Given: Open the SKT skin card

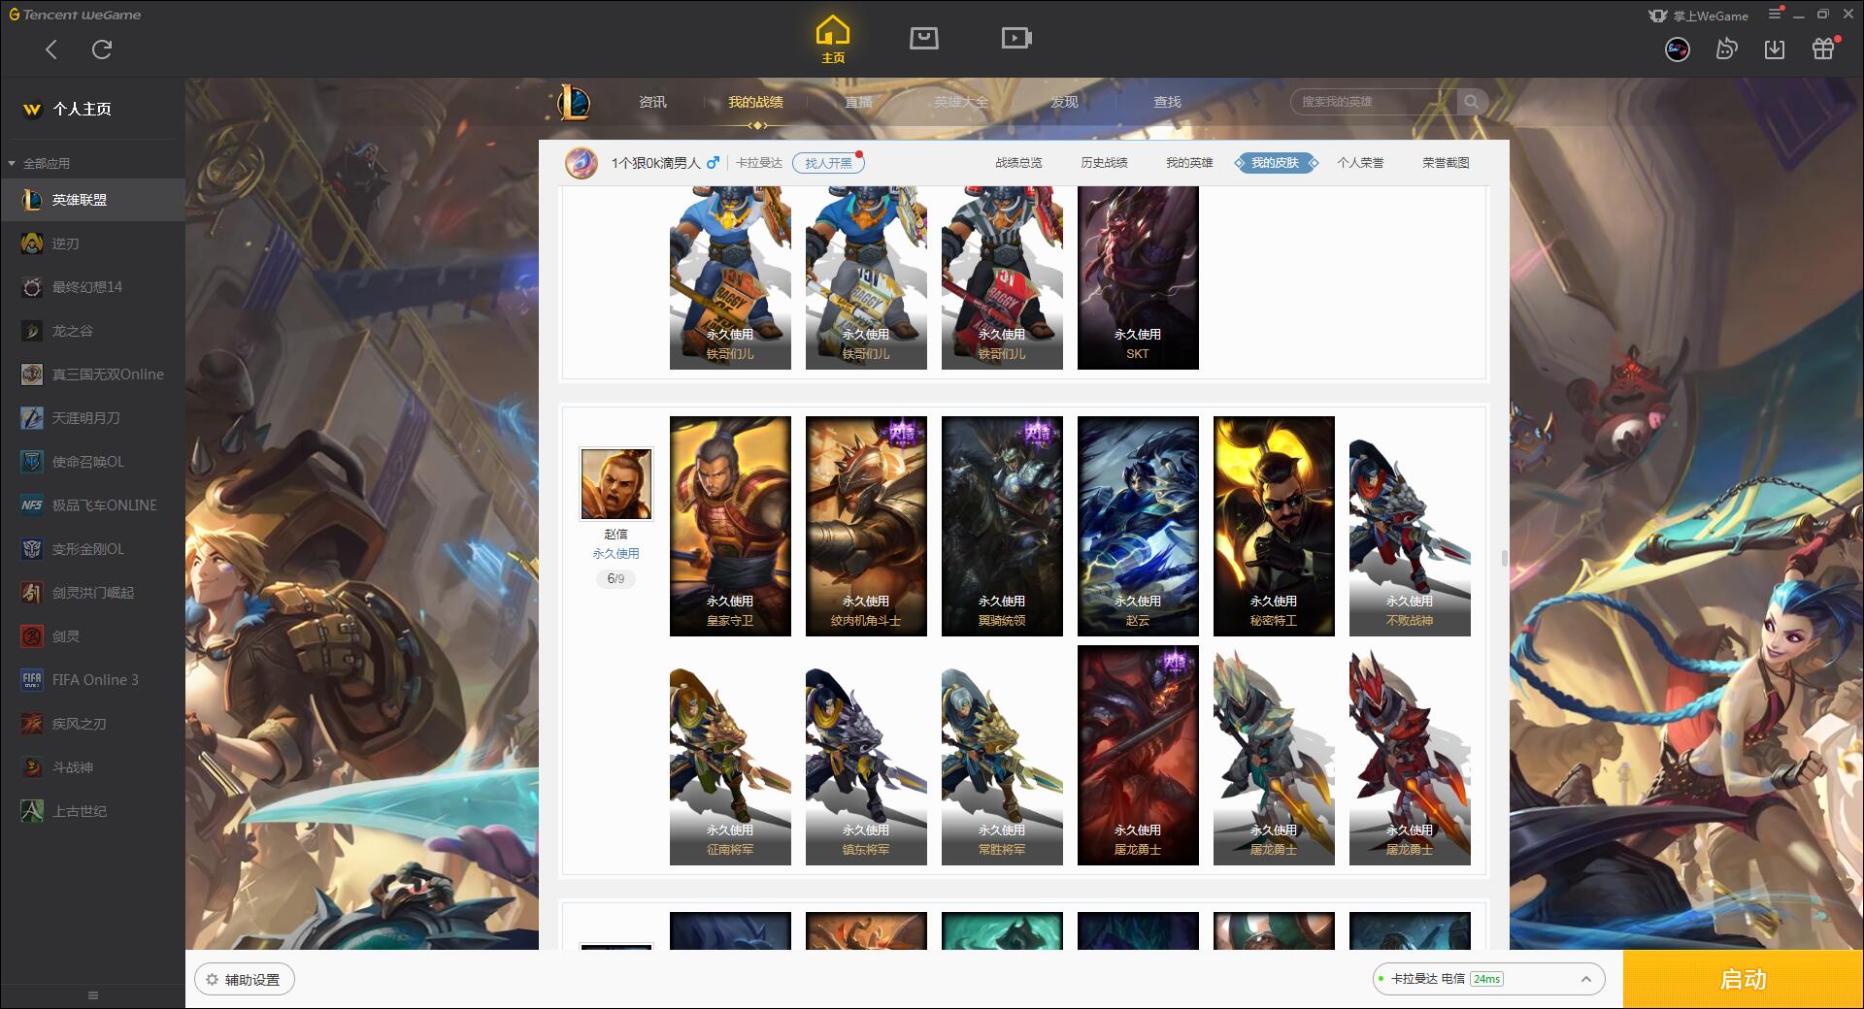Looking at the screenshot, I should click(1138, 277).
